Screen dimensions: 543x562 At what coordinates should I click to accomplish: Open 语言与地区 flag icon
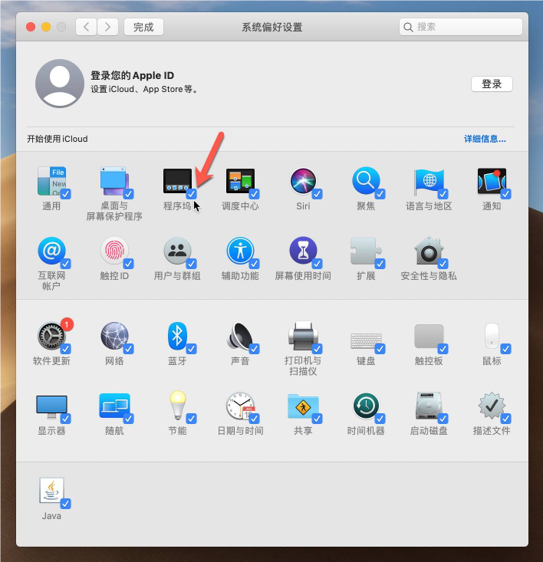pos(429,182)
